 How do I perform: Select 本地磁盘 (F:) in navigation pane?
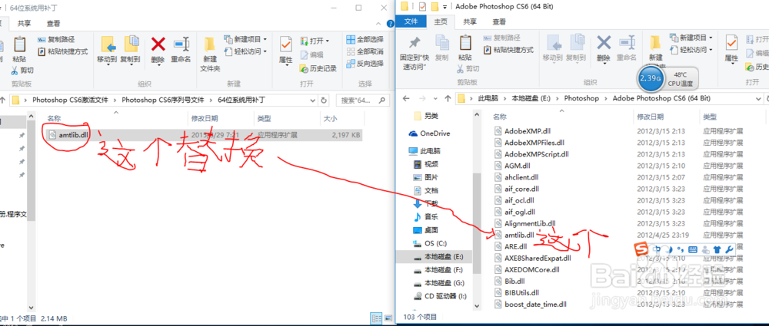point(438,270)
